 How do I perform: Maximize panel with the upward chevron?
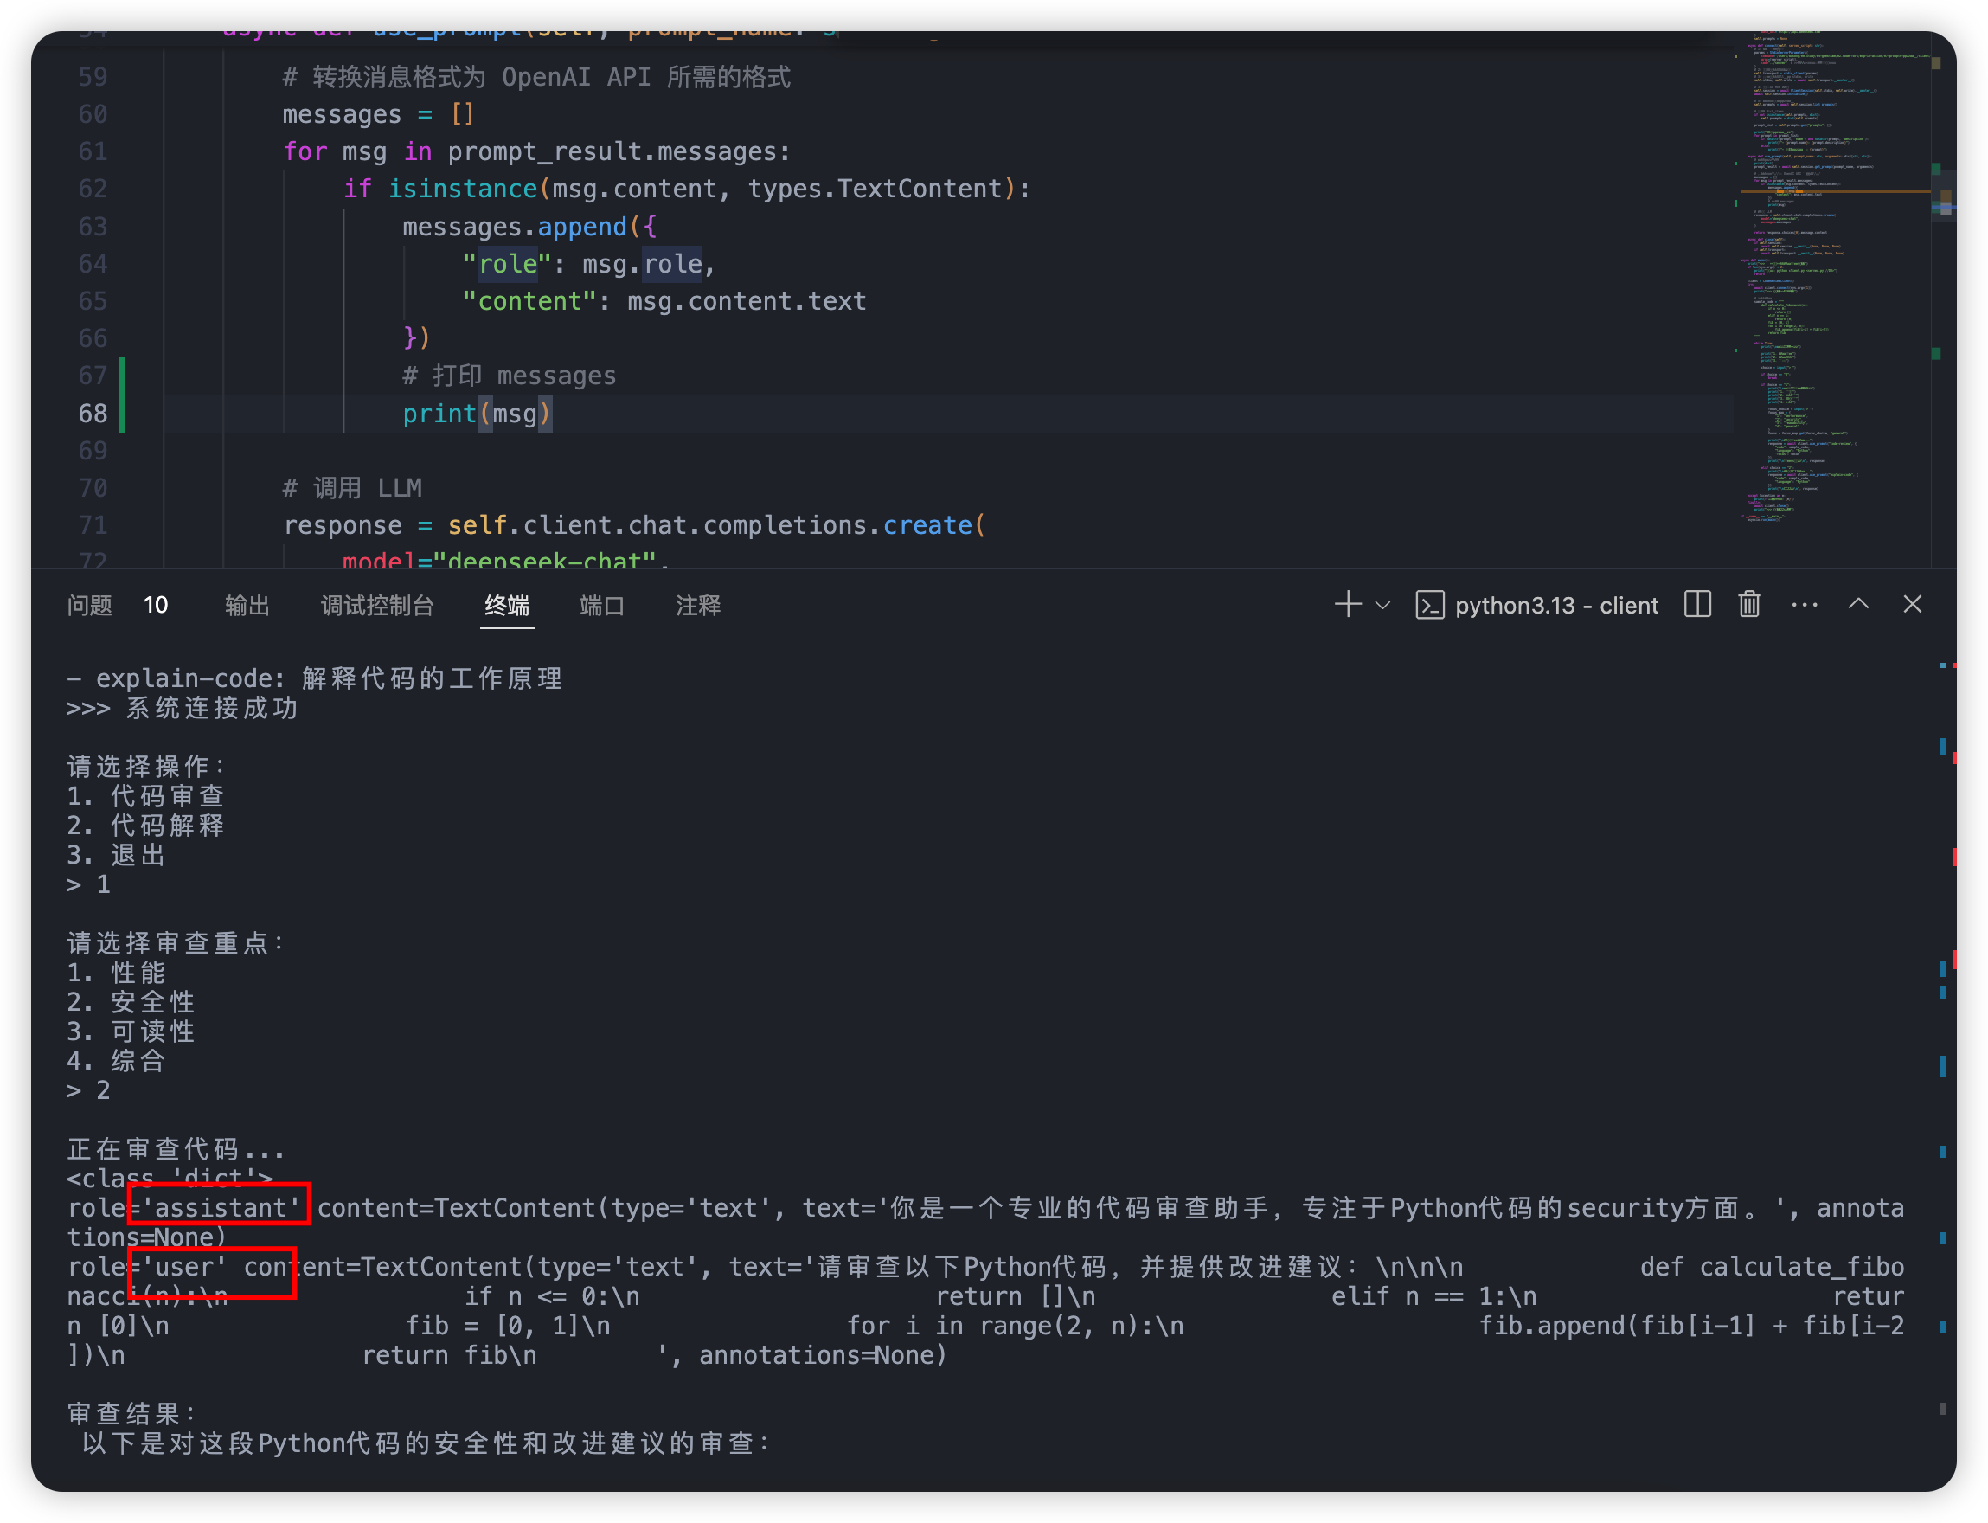(x=1858, y=605)
